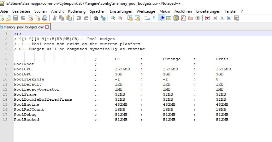Paste from clipboard
Image resolution: width=272 pixels, height=142 pixels.
pyautogui.click(x=69, y=18)
